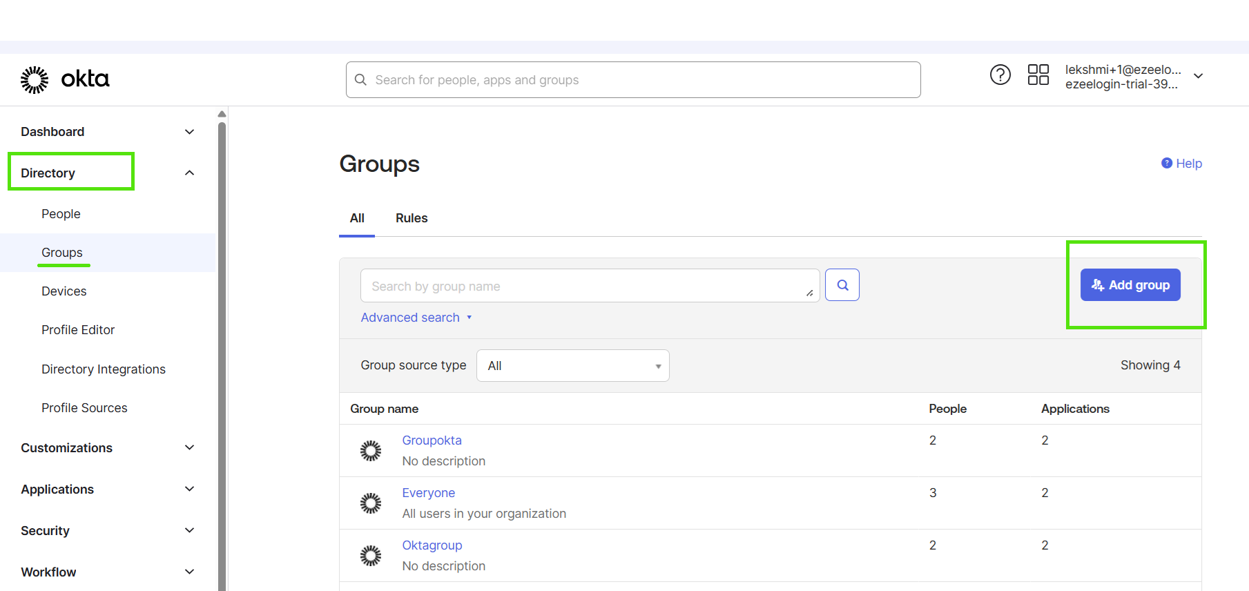Switch to the Rules tab

[412, 218]
